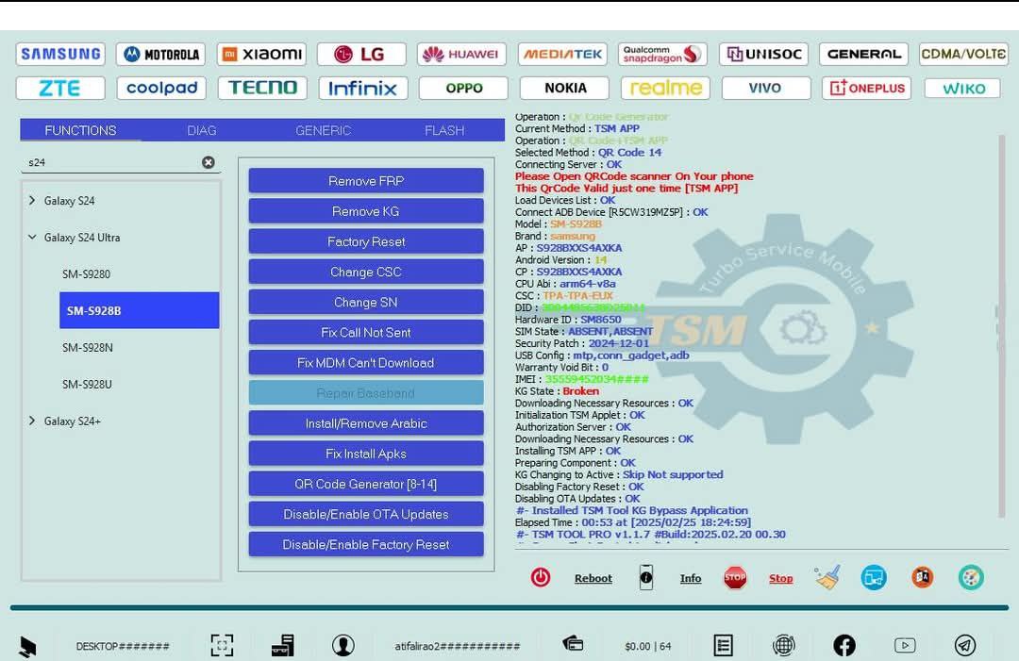1019x661 pixels.
Task: Select the Xiaomi brand tab
Action: tap(261, 54)
